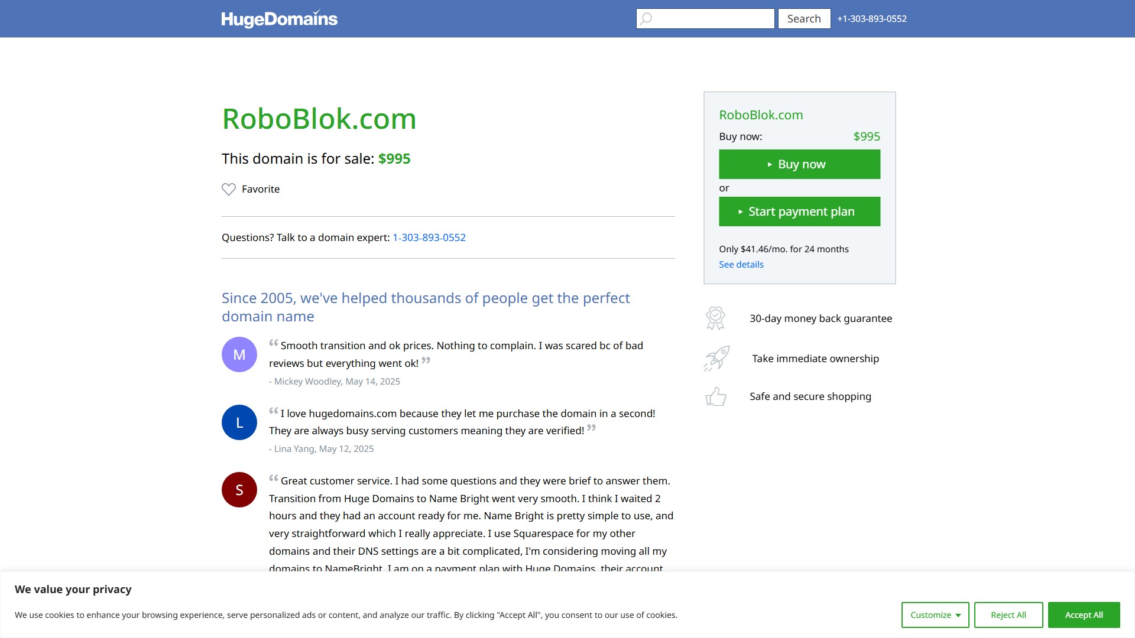Toggle Favorite for RoboBlok.com
Screen dimensions: 1135x638
pos(250,189)
